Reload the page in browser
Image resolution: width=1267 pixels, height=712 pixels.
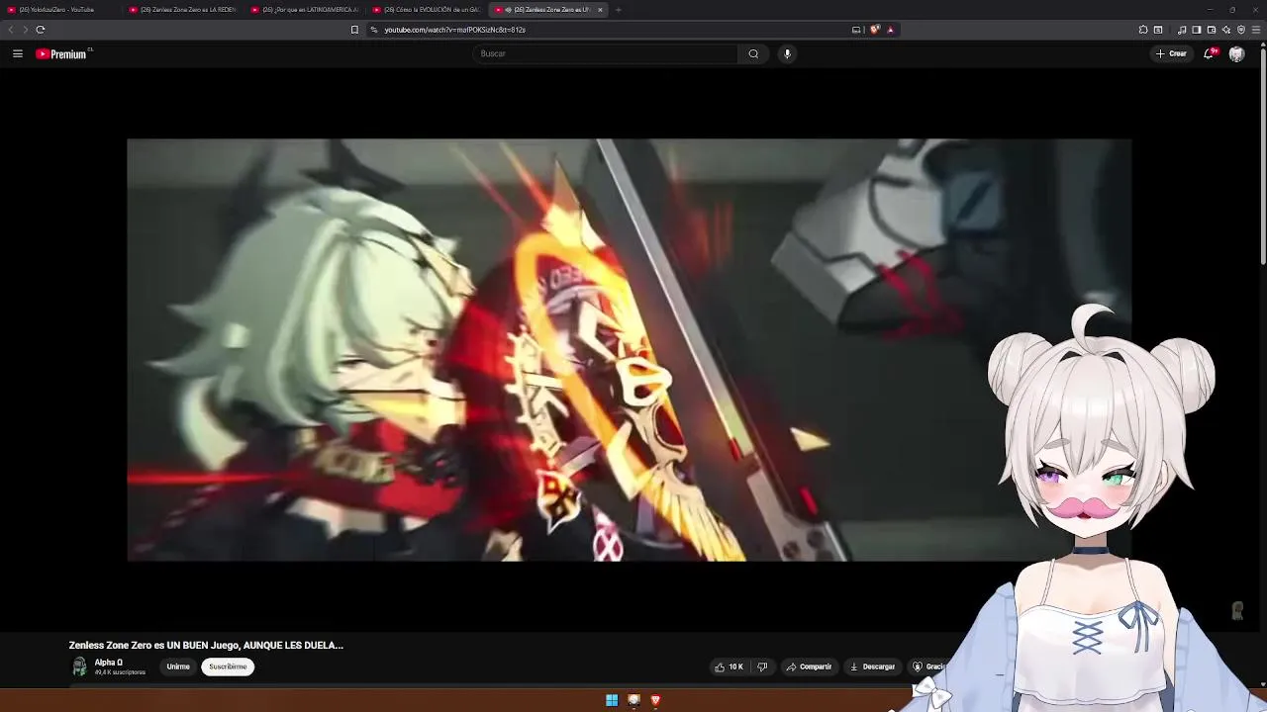[x=41, y=30]
